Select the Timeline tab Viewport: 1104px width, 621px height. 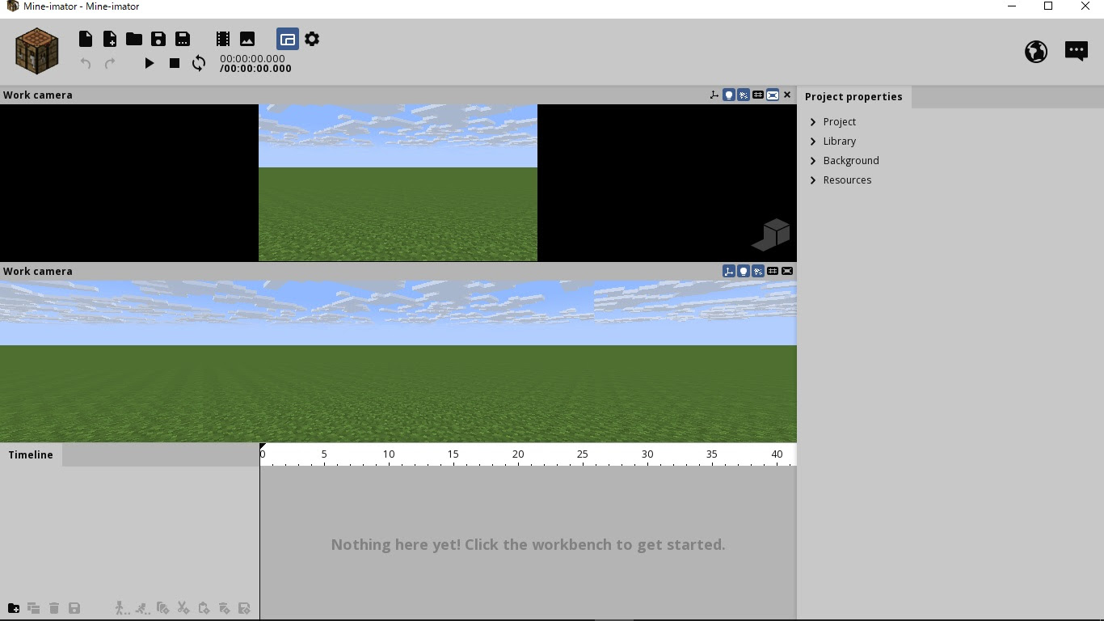coord(31,454)
